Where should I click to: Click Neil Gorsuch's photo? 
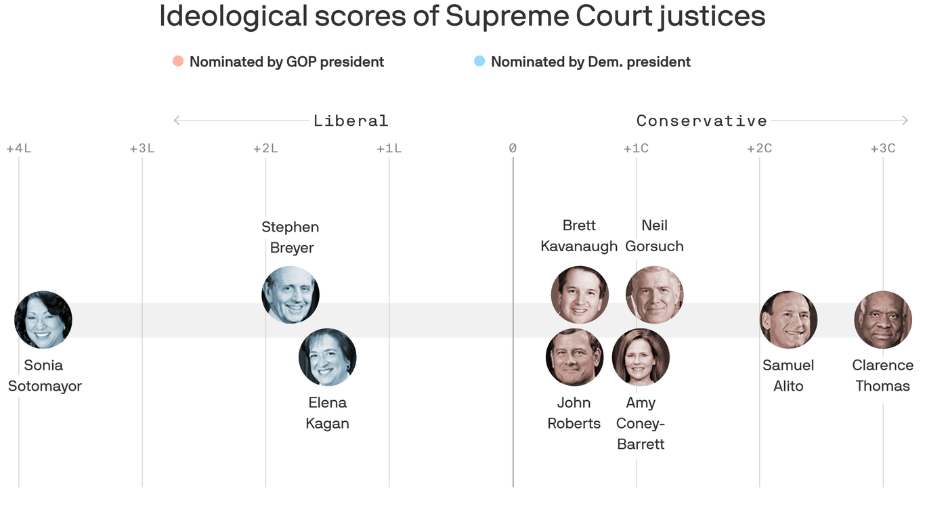click(654, 295)
